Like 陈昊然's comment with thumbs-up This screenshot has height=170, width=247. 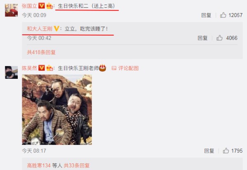pyautogui.click(x=226, y=151)
